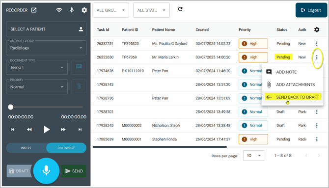Click Draft status of task 17928701
Screen dimensions: 329x188
click(280, 112)
